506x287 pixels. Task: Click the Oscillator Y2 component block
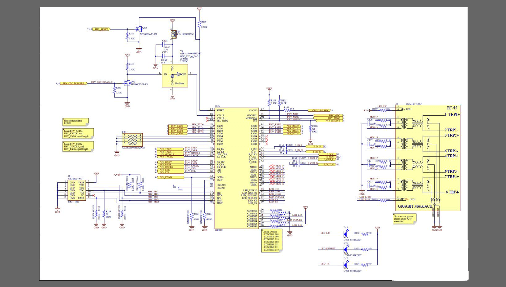(x=175, y=76)
